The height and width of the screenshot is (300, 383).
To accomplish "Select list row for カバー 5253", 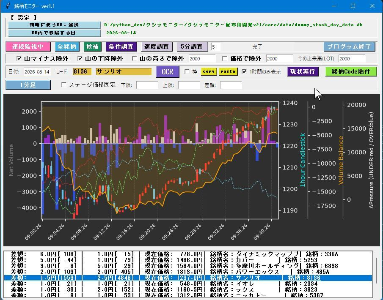I will coord(188,260).
